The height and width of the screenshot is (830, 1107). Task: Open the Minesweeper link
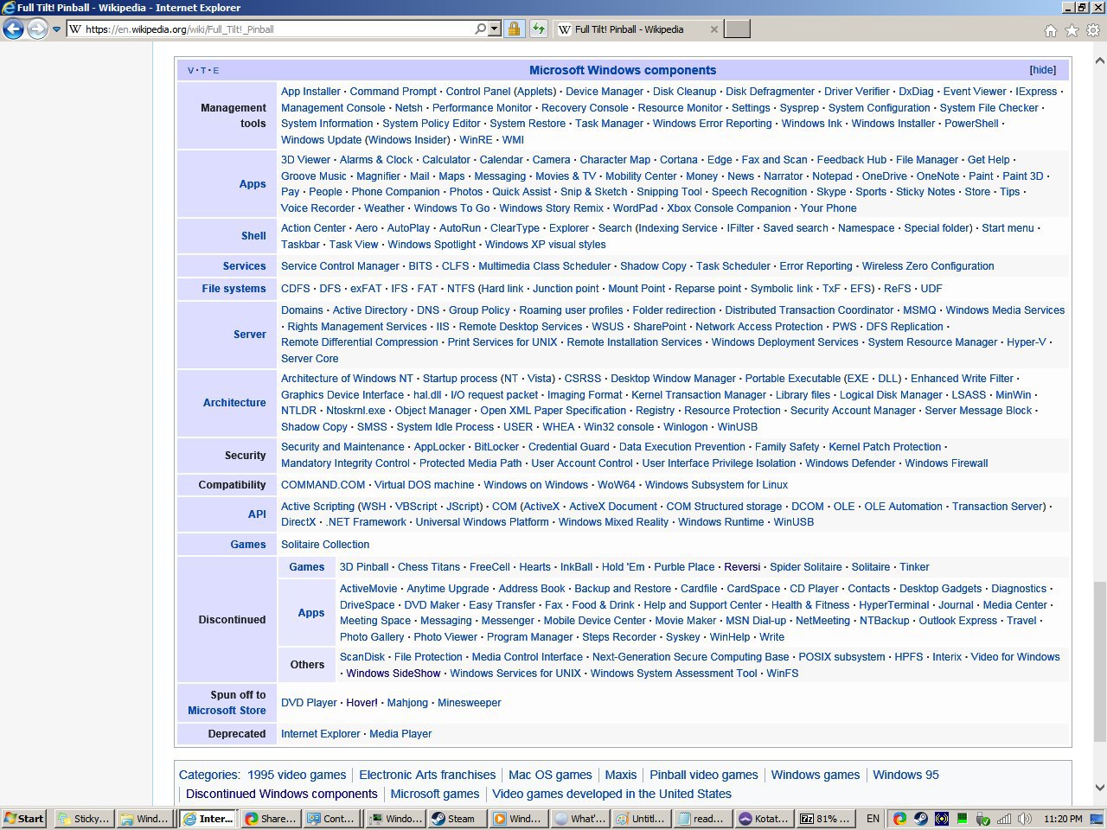point(469,703)
